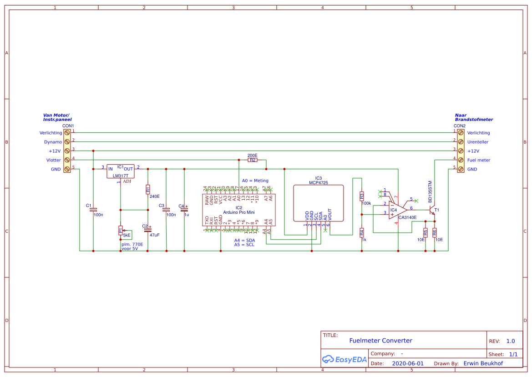Screen dimensions: 532x377
Task: Select transistor T1 labeled BD135STM
Action: pyautogui.click(x=432, y=209)
